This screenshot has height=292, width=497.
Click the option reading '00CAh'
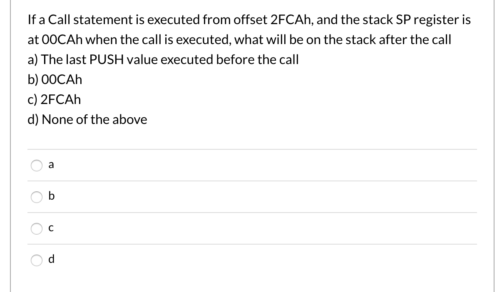pos(55,79)
